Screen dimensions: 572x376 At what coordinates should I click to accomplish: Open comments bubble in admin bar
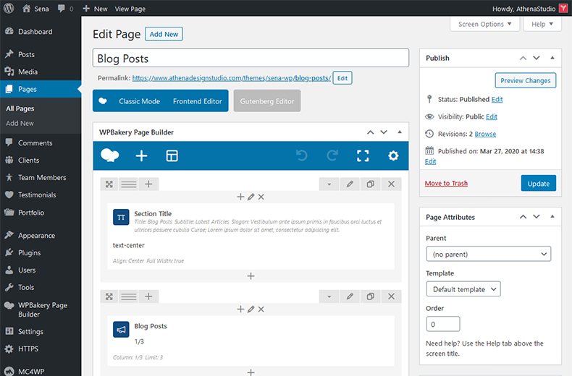pos(65,9)
